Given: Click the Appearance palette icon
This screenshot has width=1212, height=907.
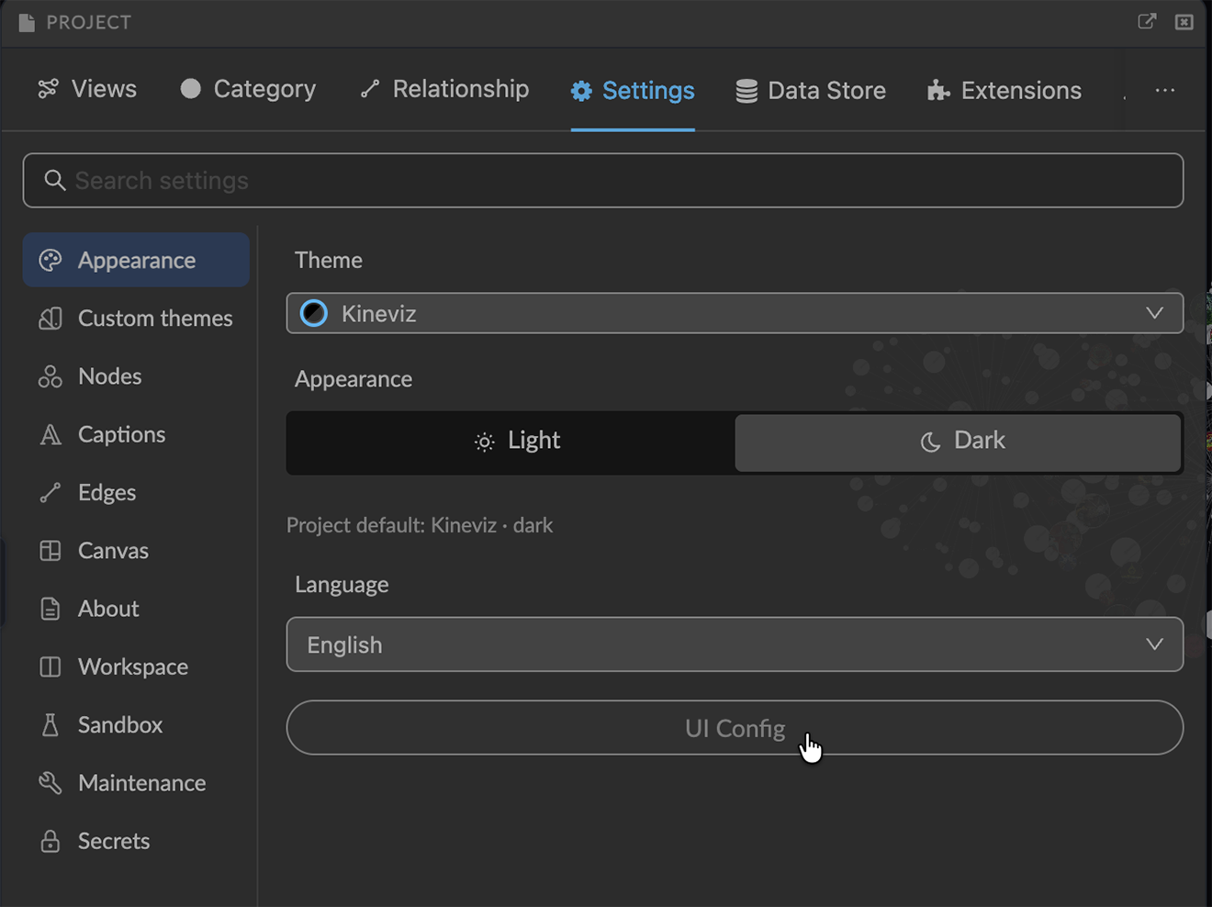Looking at the screenshot, I should [x=50, y=261].
